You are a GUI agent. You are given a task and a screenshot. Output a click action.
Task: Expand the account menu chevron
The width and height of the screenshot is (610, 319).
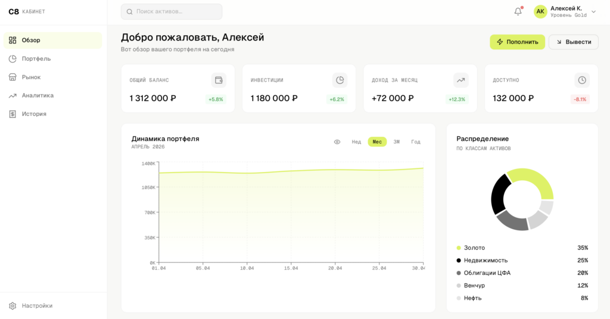(593, 11)
